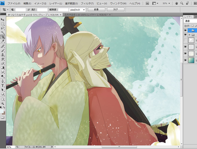The width and height of the screenshot is (197, 149).
Task: Open the 編集(E) menu
Action: click(27, 3)
